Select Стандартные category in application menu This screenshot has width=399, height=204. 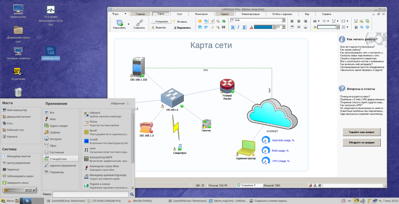(60, 159)
